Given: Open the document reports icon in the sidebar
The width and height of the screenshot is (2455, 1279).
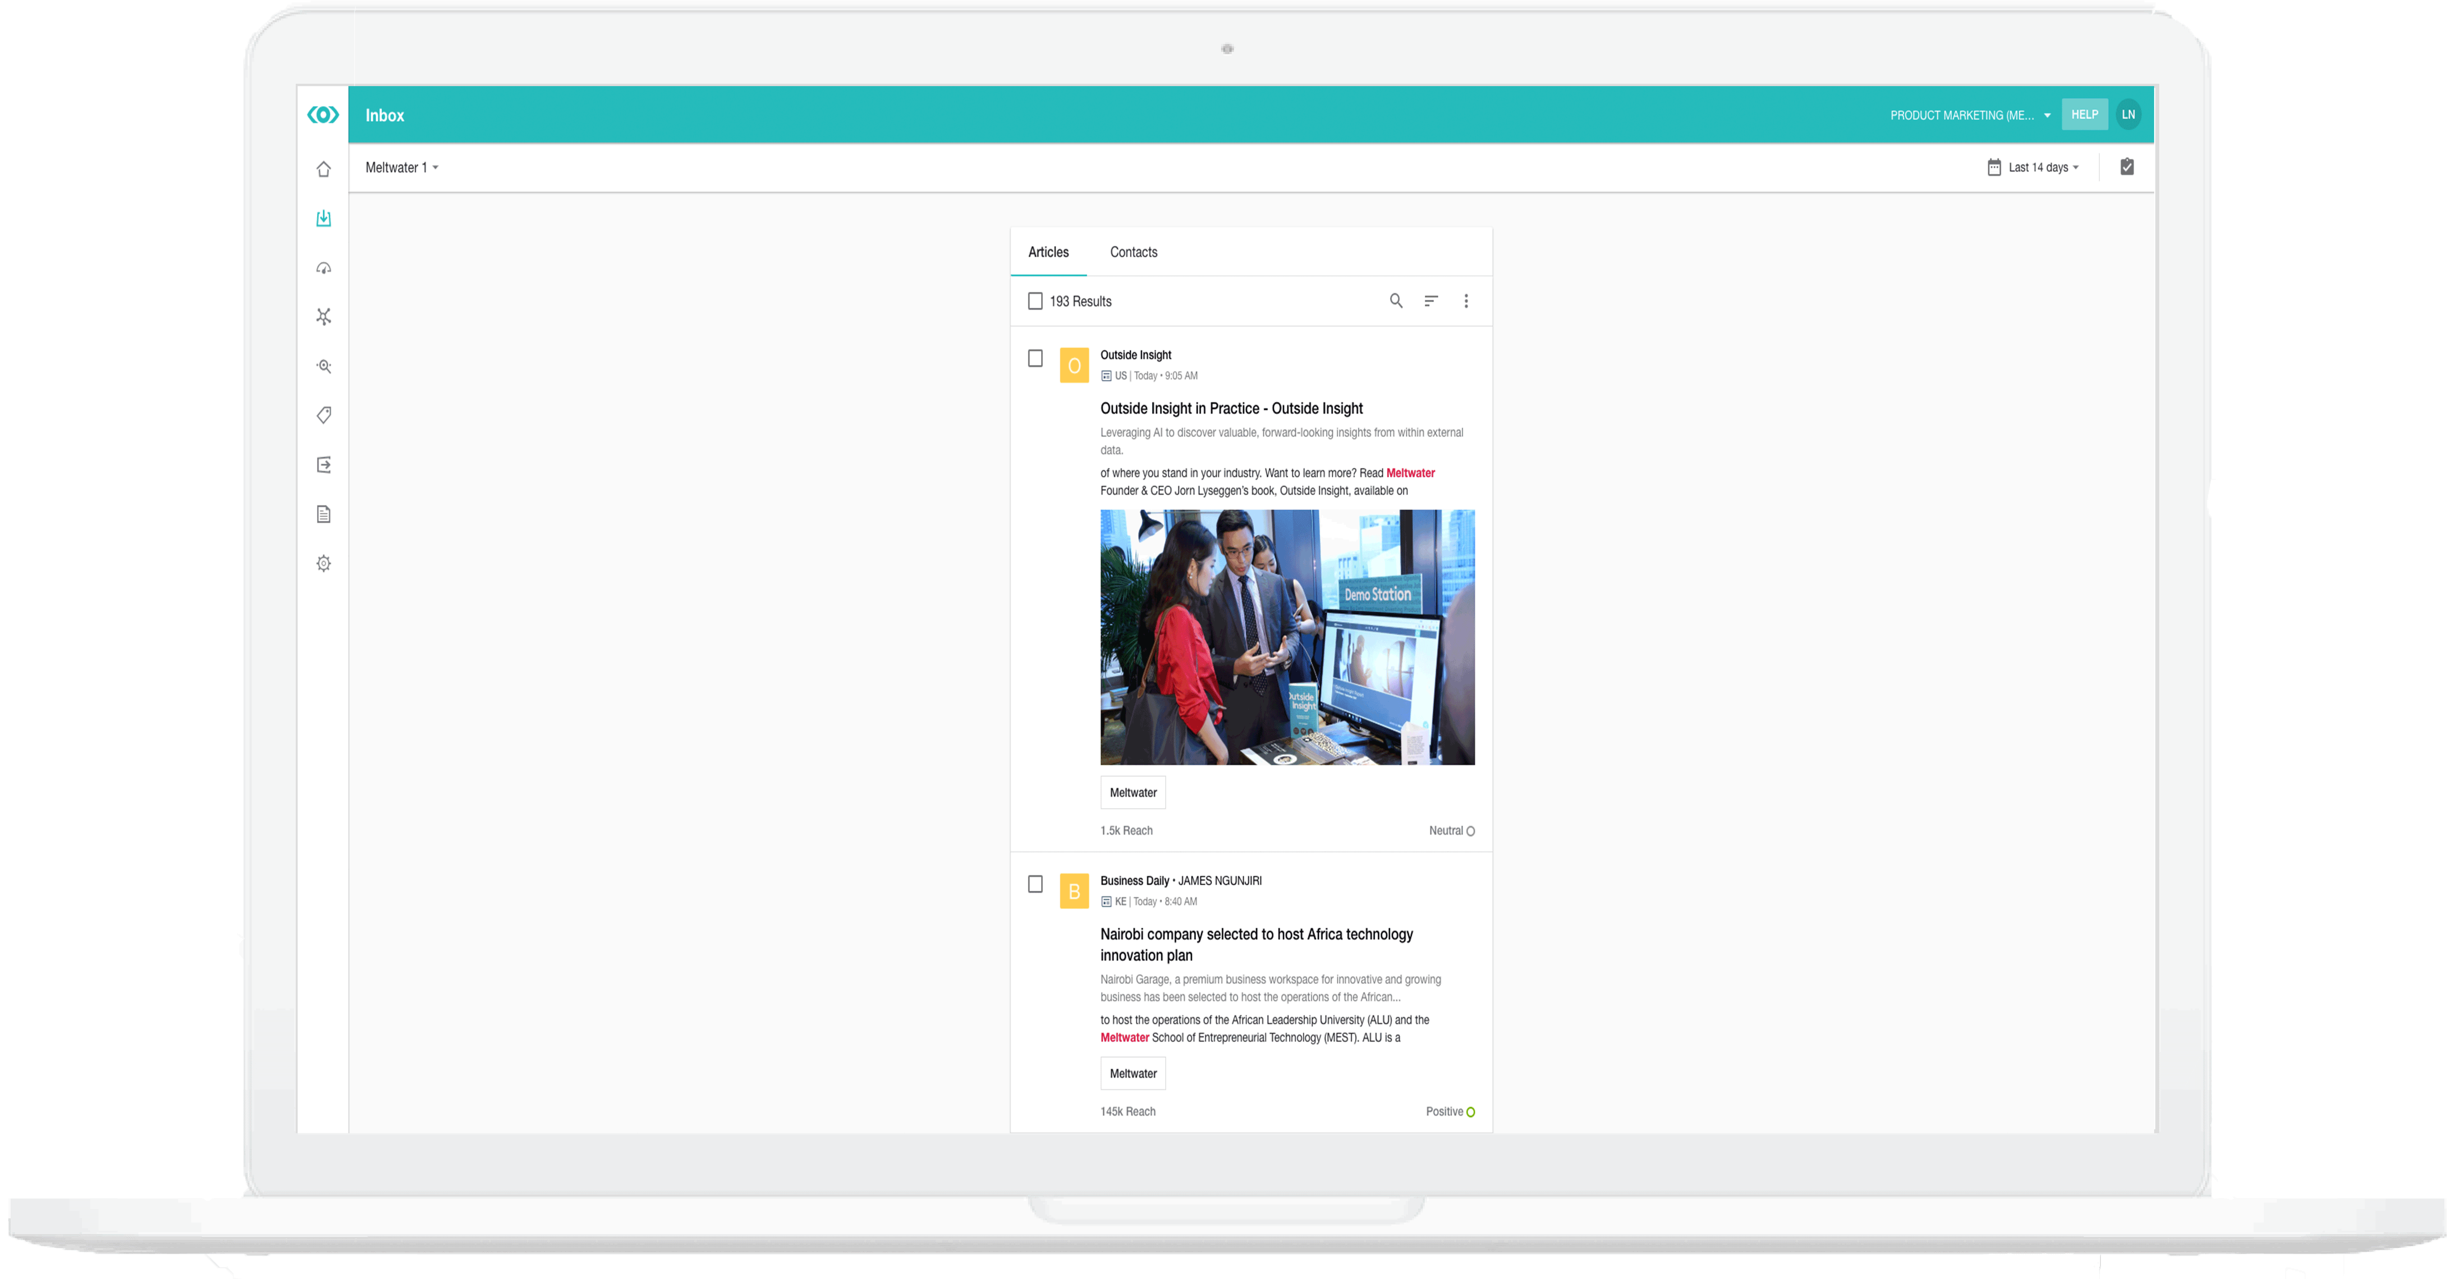Looking at the screenshot, I should tap(324, 514).
